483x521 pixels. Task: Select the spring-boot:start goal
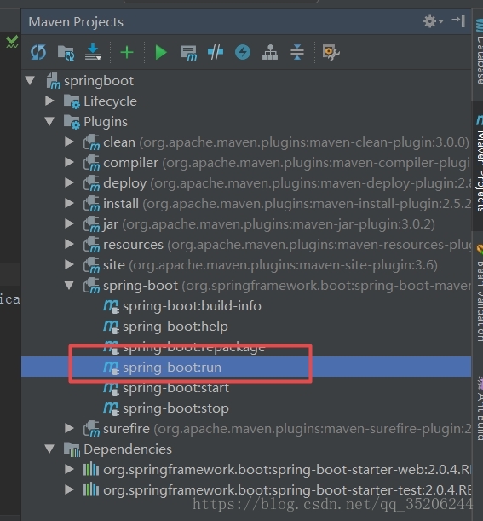246,388
